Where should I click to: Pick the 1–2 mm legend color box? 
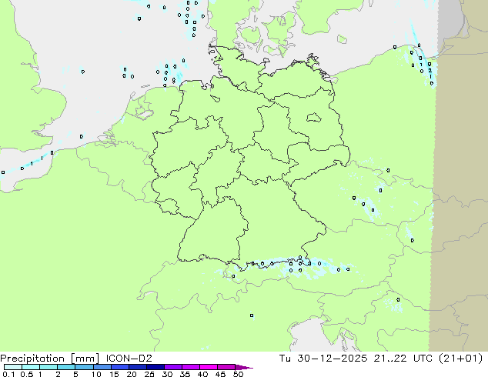tap(48, 367)
